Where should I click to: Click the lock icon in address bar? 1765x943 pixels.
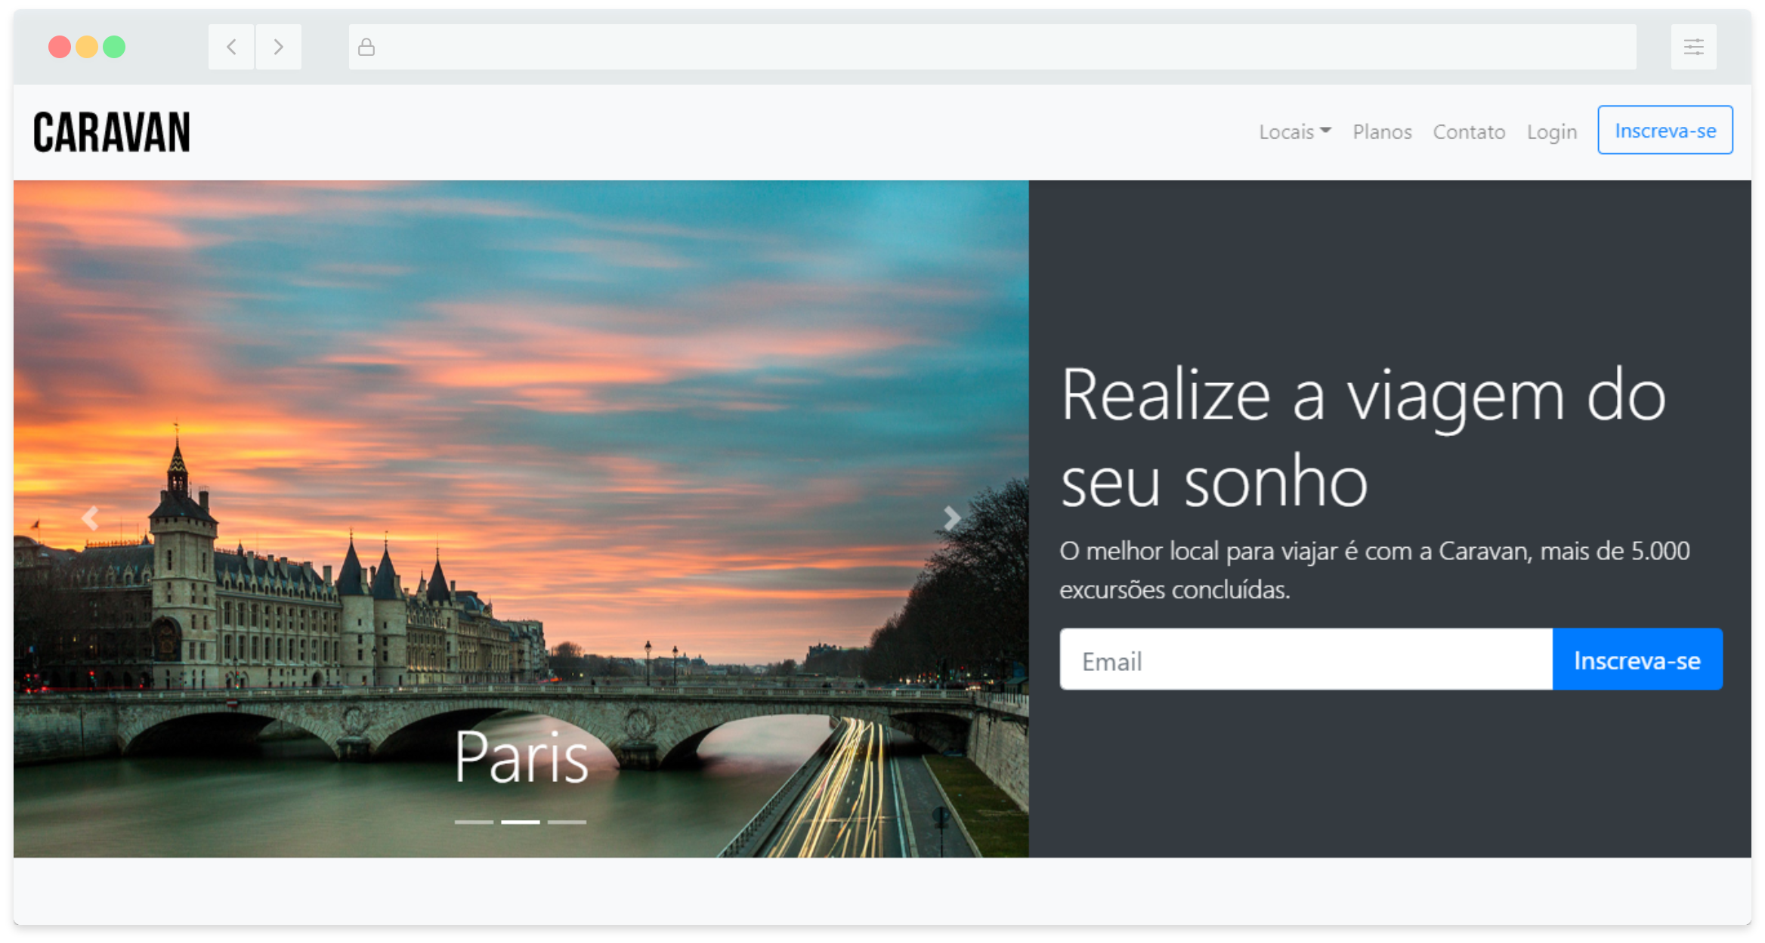366,48
